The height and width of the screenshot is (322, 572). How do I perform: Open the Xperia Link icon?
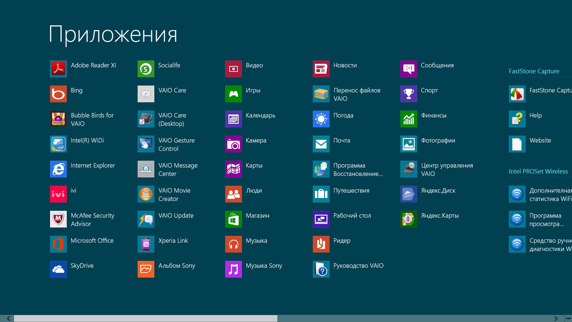click(146, 244)
